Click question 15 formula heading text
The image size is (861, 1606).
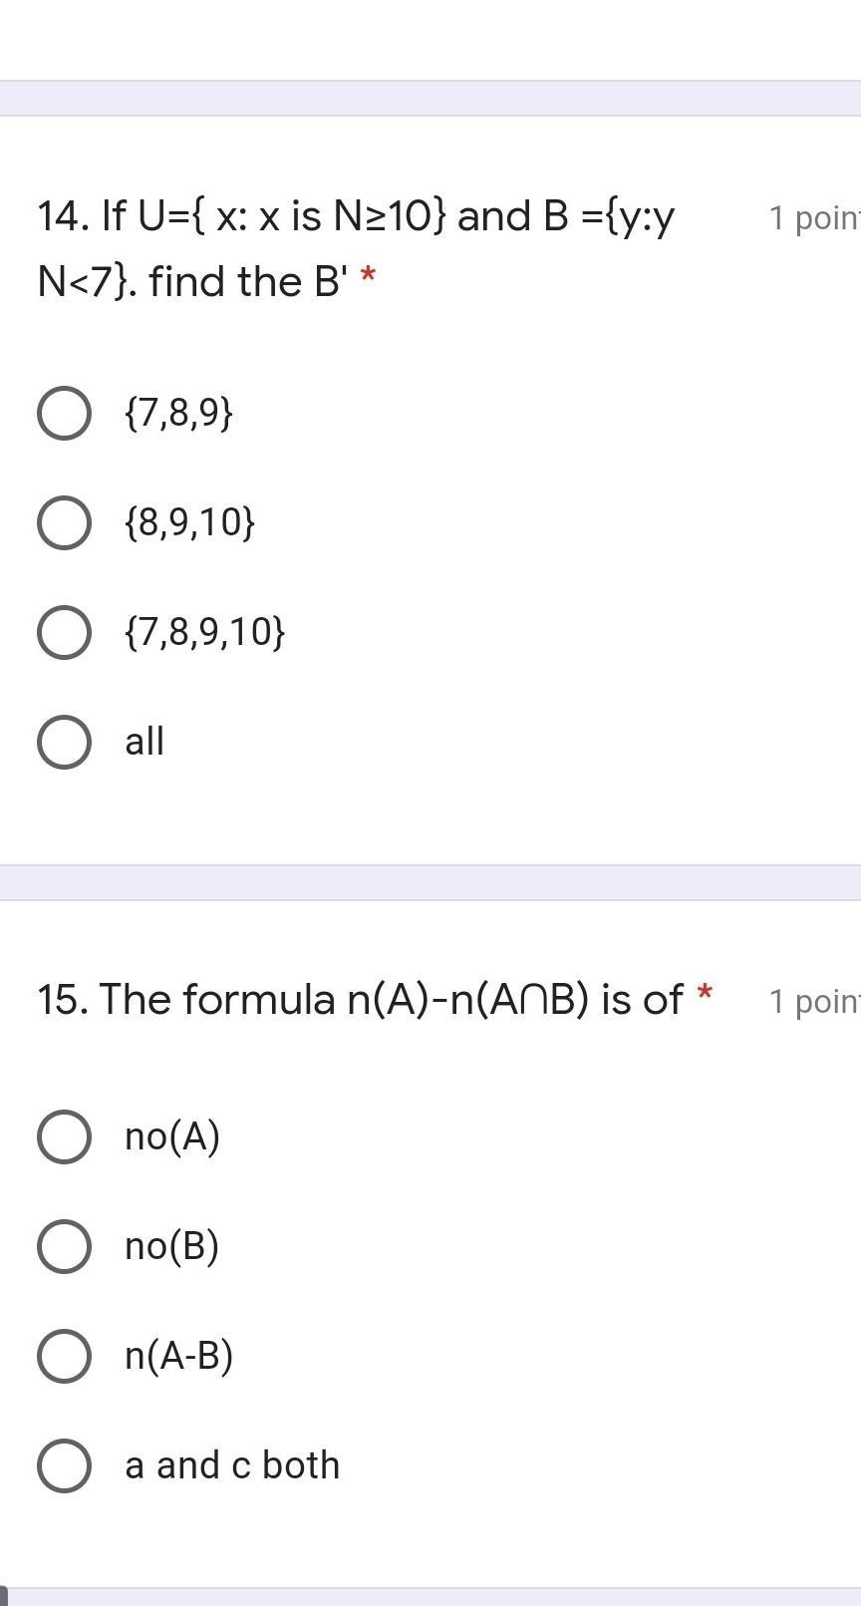(361, 1000)
